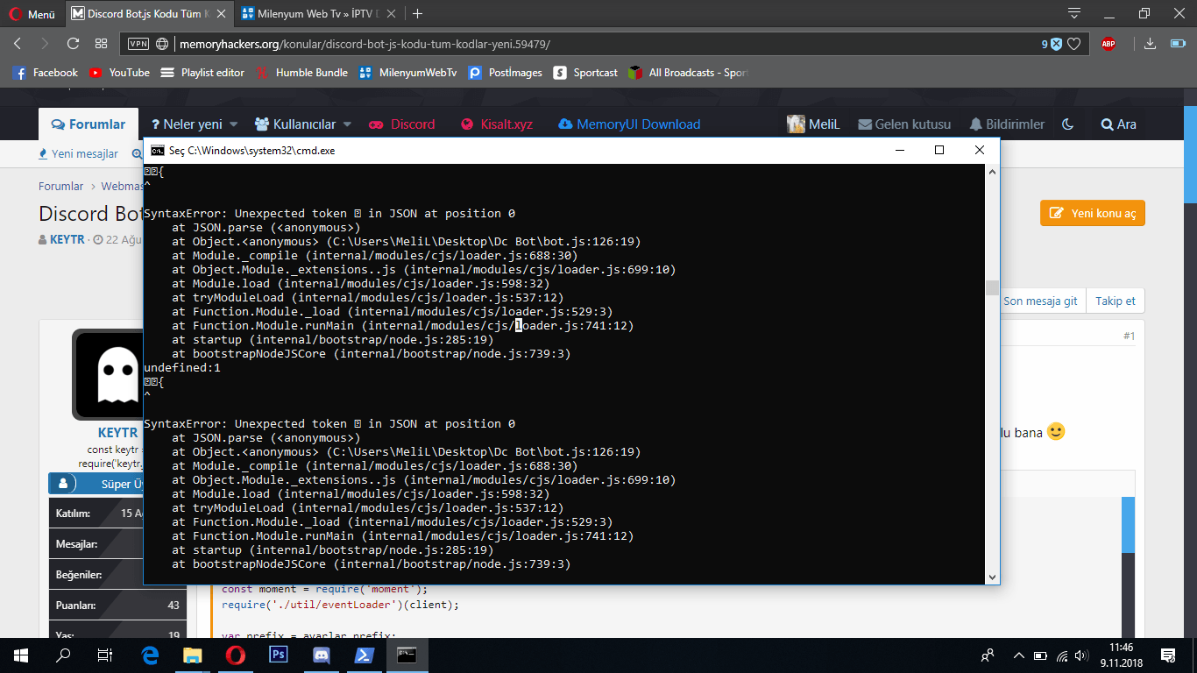
Task: Go forward one page in Opera
Action: (45, 44)
